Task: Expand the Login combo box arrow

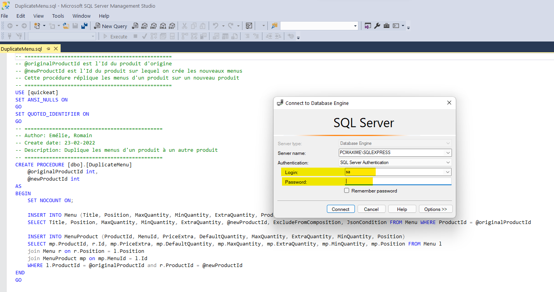Action: click(x=448, y=172)
